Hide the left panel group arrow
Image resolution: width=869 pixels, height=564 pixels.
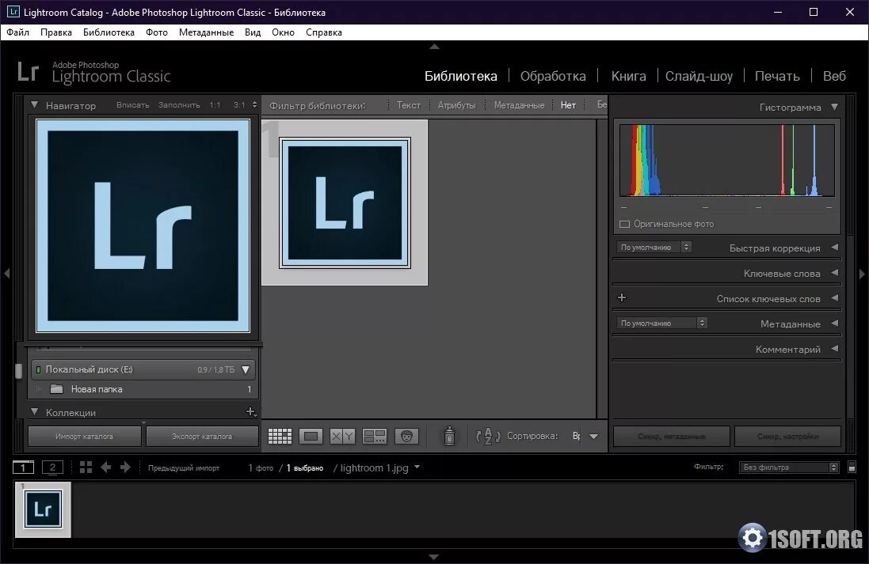(x=6, y=274)
